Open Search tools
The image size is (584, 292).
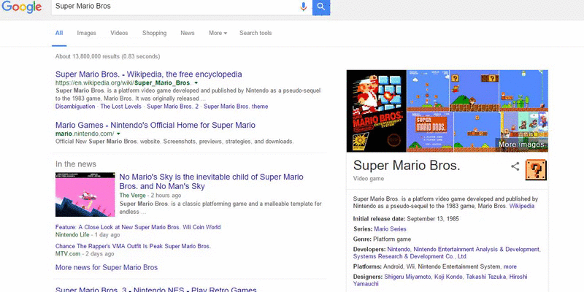[x=255, y=33]
